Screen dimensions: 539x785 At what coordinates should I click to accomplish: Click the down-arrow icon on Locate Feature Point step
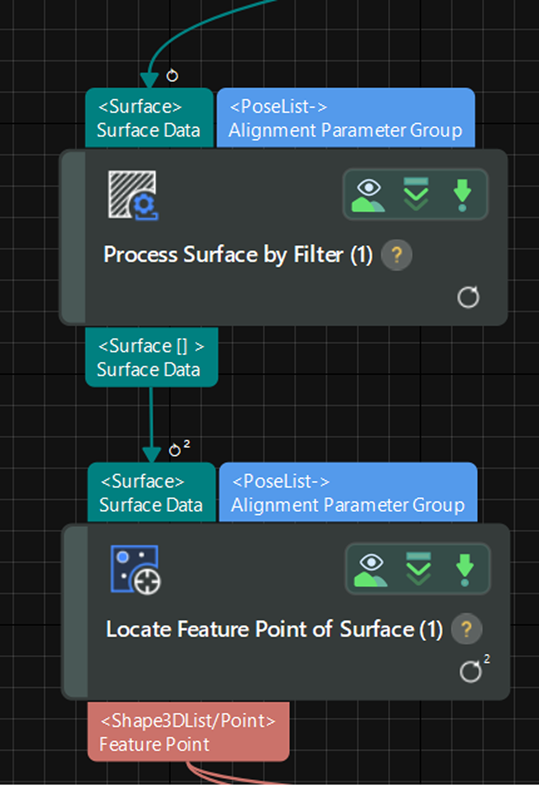coord(464,569)
